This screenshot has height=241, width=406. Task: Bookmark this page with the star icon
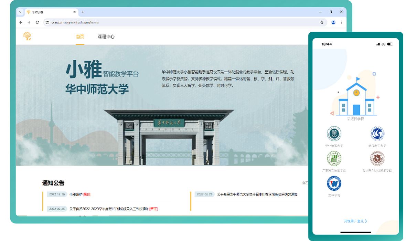[322, 22]
